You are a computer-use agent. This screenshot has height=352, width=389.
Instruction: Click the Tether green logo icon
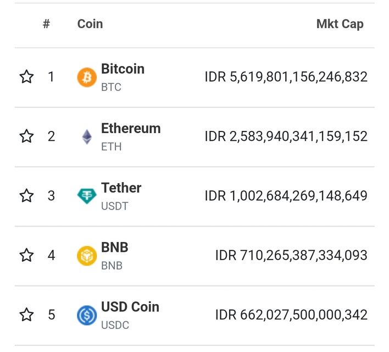point(87,196)
